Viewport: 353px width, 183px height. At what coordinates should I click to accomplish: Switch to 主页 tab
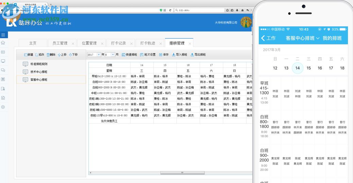click(33, 43)
